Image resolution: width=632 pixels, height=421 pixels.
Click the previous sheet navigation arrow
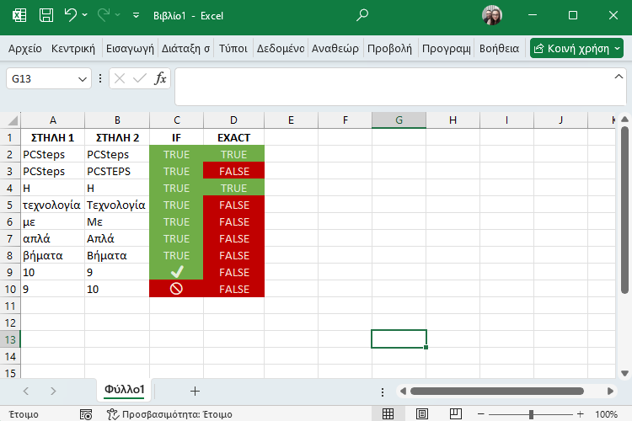pyautogui.click(x=26, y=392)
